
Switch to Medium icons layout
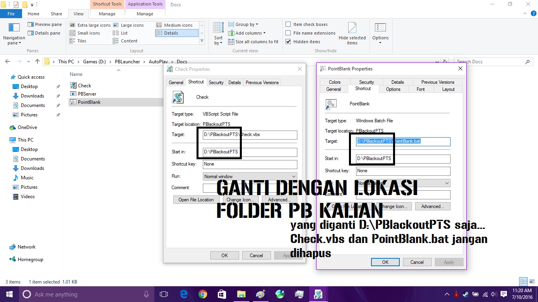tap(174, 25)
